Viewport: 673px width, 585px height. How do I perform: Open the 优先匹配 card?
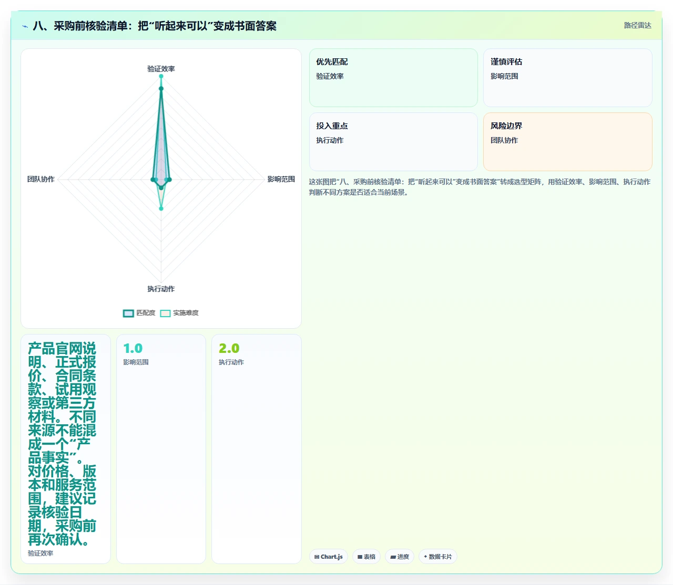pyautogui.click(x=393, y=78)
